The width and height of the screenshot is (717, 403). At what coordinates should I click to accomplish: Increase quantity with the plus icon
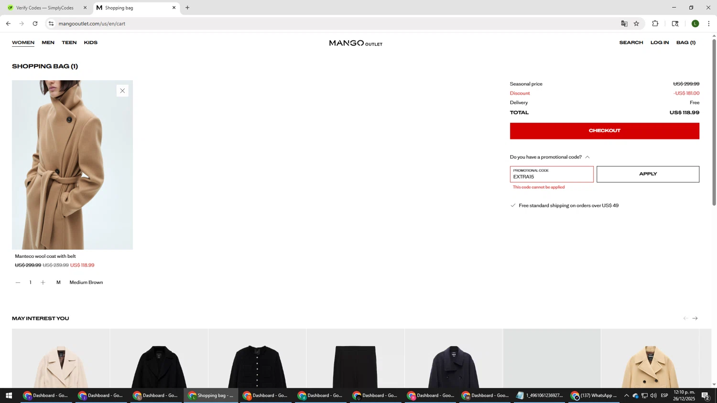coord(43,283)
